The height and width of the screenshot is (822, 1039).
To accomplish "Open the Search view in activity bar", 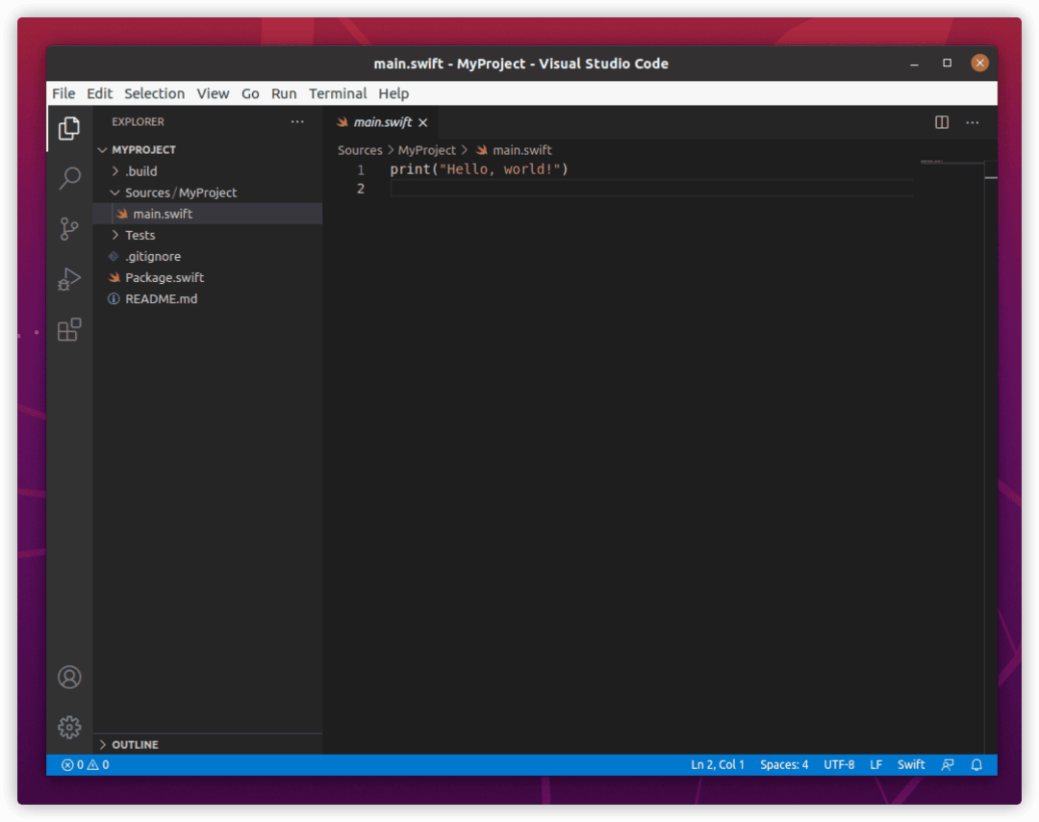I will [69, 178].
